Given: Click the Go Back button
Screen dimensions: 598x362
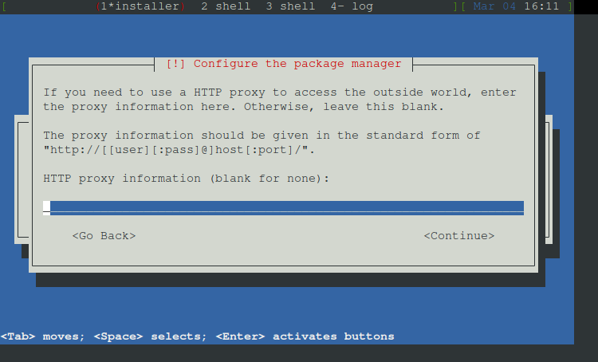Looking at the screenshot, I should pos(104,236).
